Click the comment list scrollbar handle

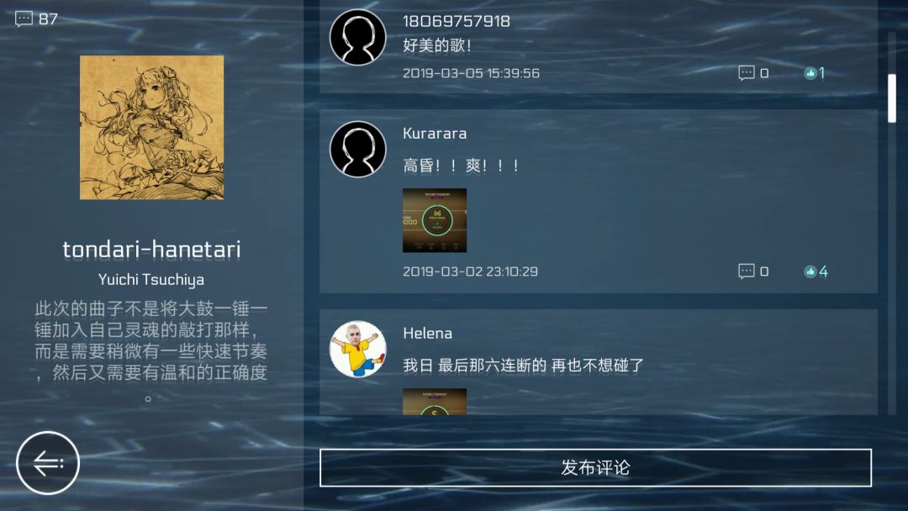(x=892, y=98)
